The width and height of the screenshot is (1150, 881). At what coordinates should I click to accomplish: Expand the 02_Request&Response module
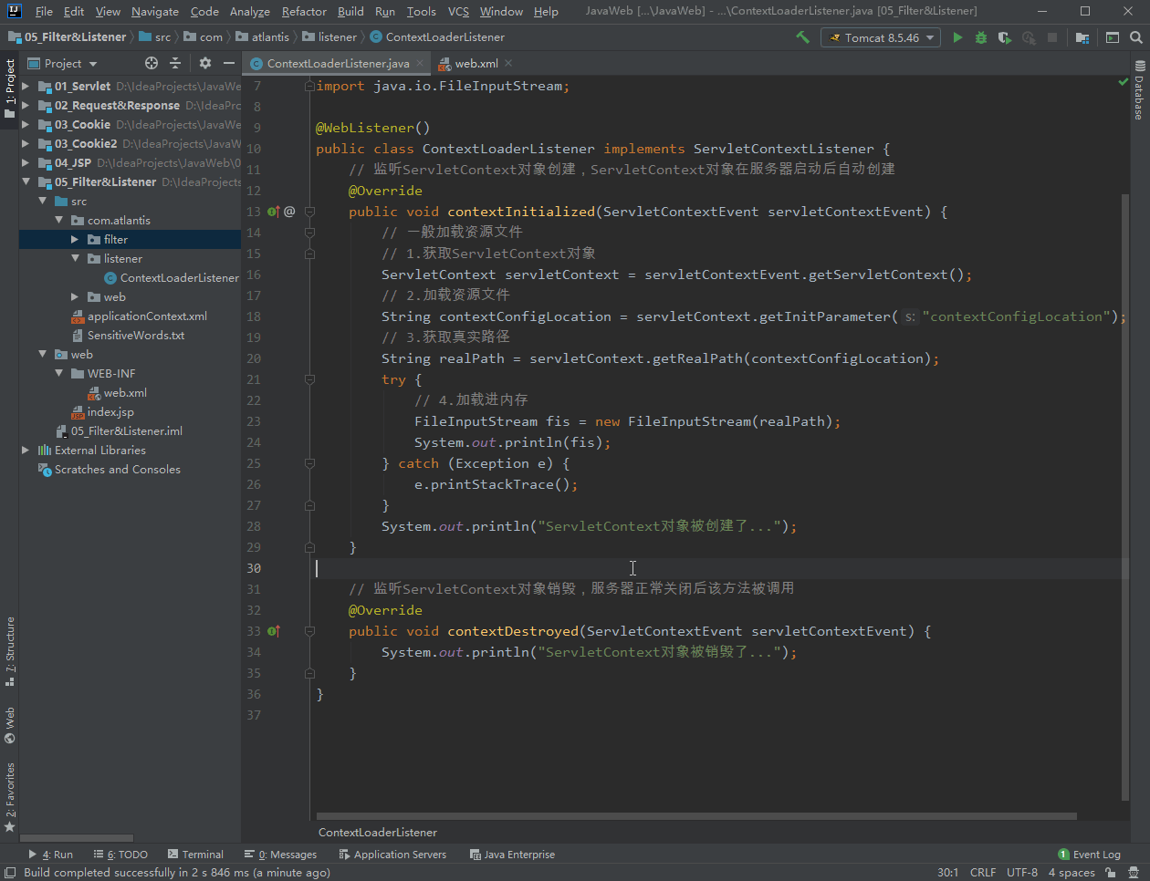click(x=26, y=106)
